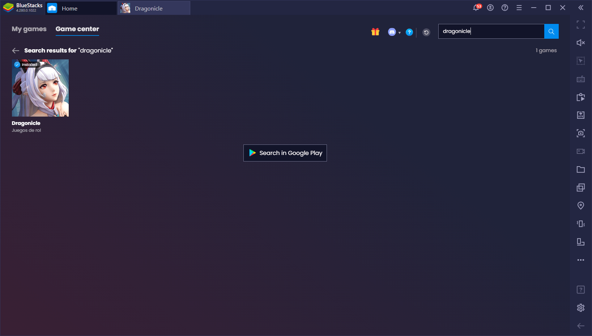592x336 pixels.
Task: Go back from search results arrow
Action: click(16, 51)
